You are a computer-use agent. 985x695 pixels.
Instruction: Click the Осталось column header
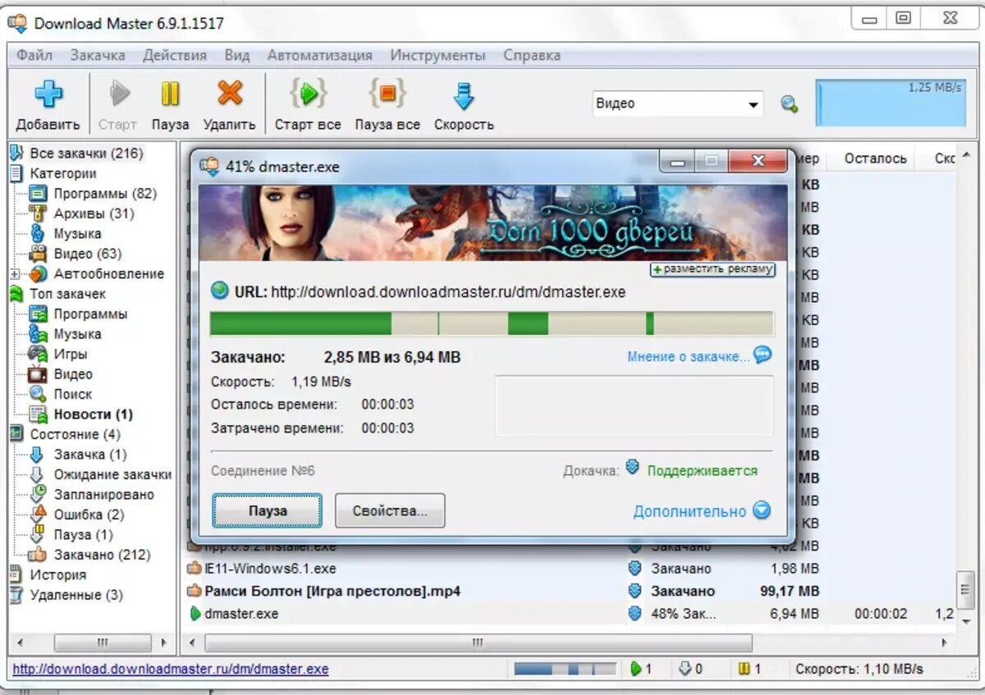click(x=875, y=158)
